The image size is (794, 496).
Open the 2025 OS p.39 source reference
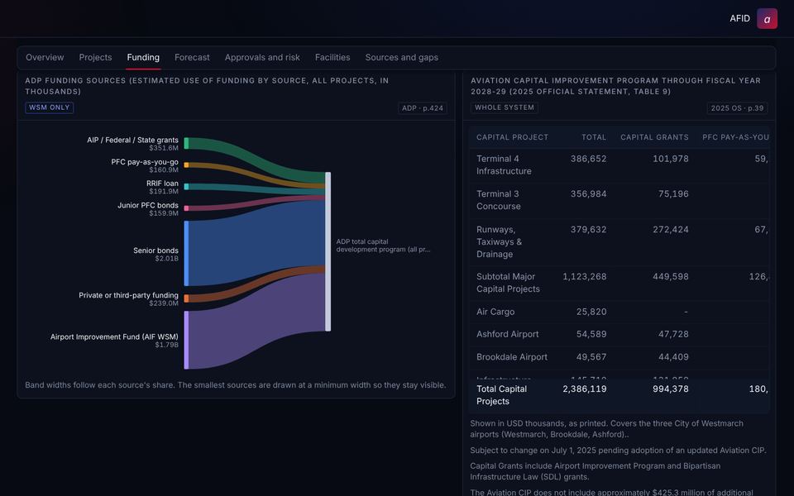[x=737, y=107]
